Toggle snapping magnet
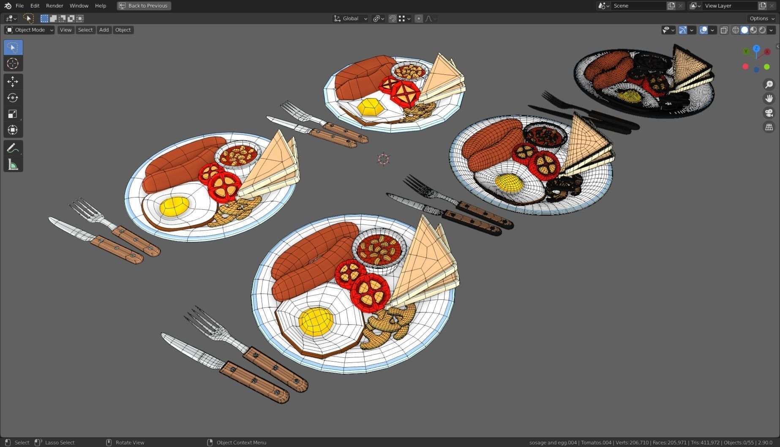 click(x=393, y=19)
